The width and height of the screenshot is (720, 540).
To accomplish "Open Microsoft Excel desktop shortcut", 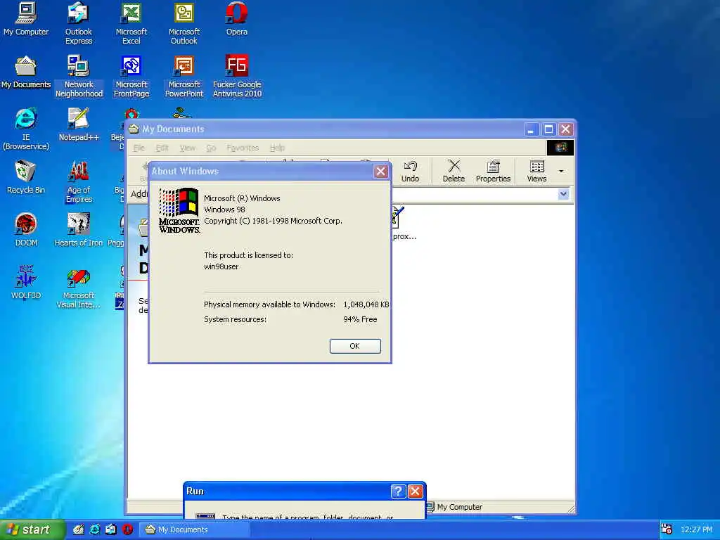I will tap(131, 23).
